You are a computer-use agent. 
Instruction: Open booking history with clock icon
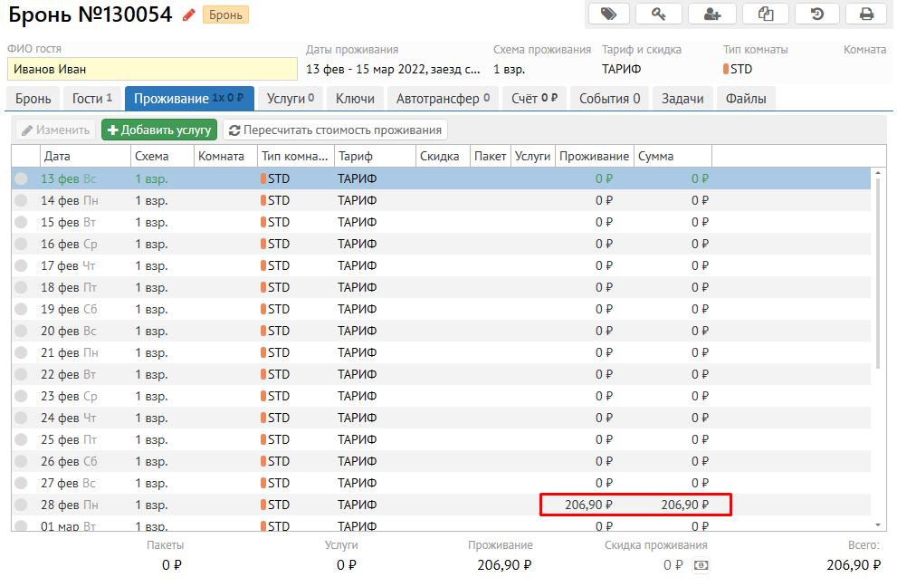[816, 14]
